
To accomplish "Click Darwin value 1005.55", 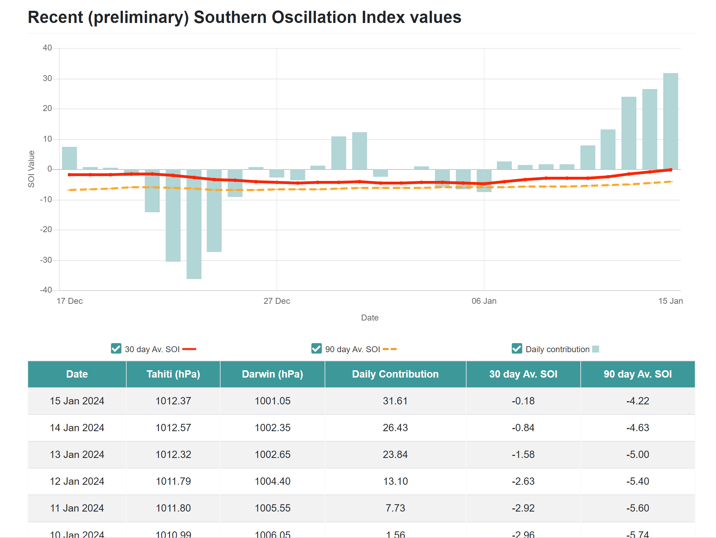I will click(272, 508).
